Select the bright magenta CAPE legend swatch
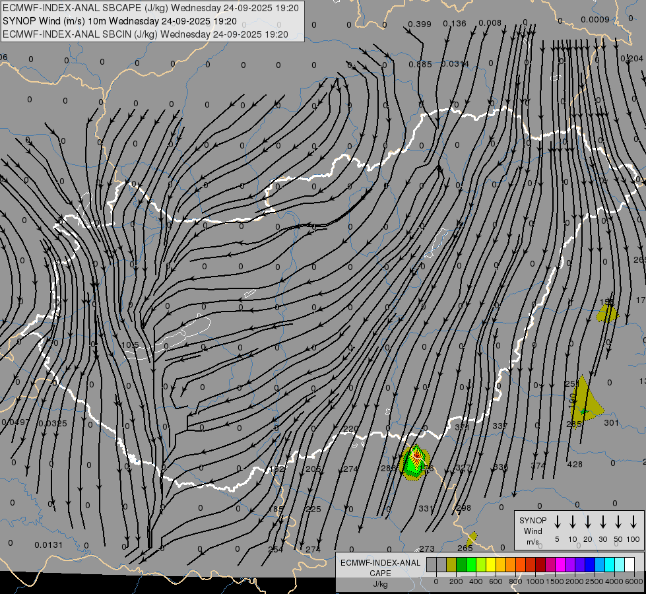Viewport: 646px width, 594px height. (560, 565)
